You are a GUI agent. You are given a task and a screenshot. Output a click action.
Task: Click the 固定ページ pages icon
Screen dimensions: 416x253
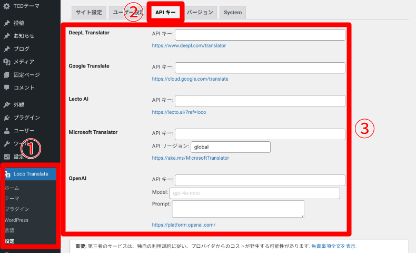[x=7, y=75]
